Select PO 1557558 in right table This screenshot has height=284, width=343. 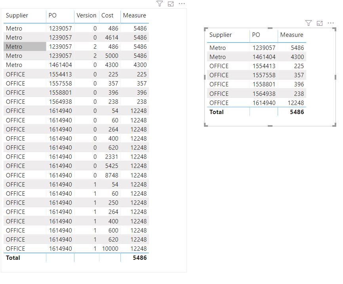click(264, 75)
